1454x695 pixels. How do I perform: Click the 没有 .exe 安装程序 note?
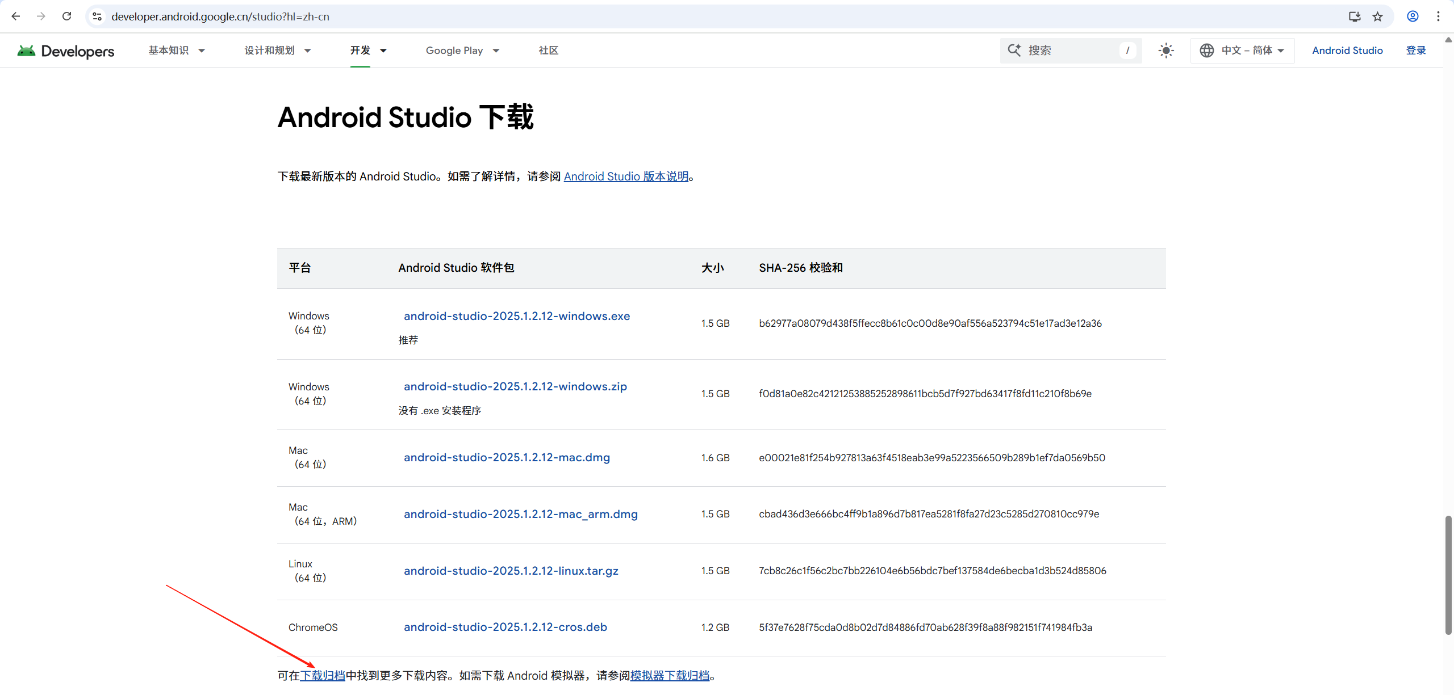[x=440, y=411]
